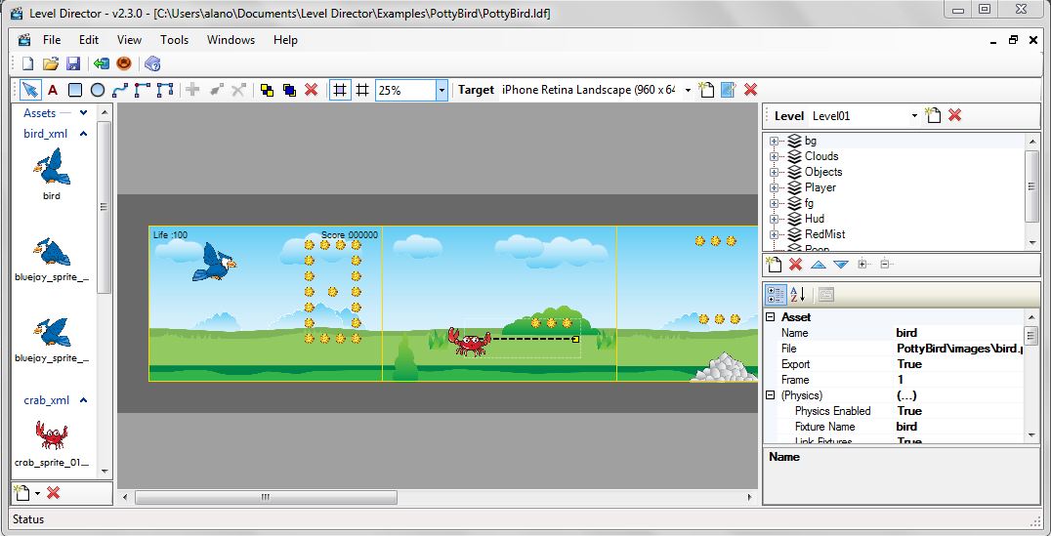This screenshot has height=536, width=1051.
Task: Open the zoom 25% dropdown
Action: pos(441,91)
